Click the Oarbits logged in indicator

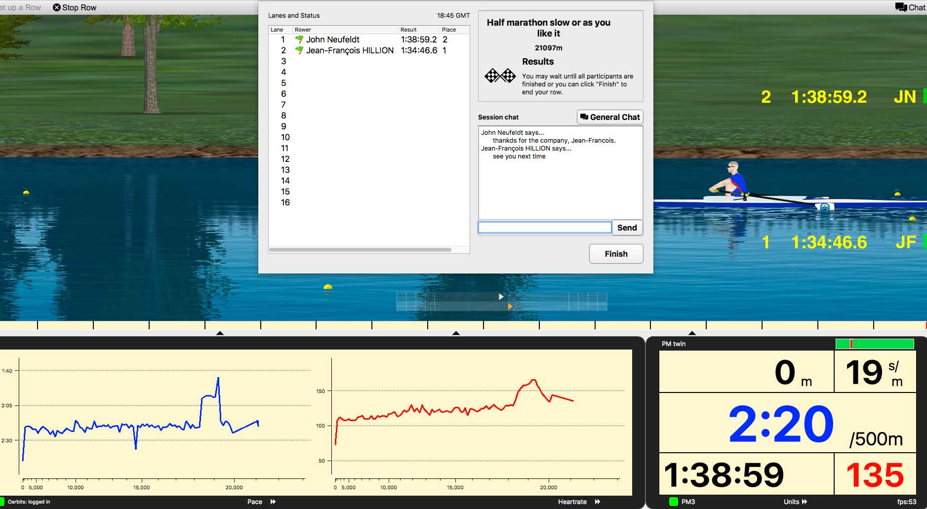click(x=2, y=502)
